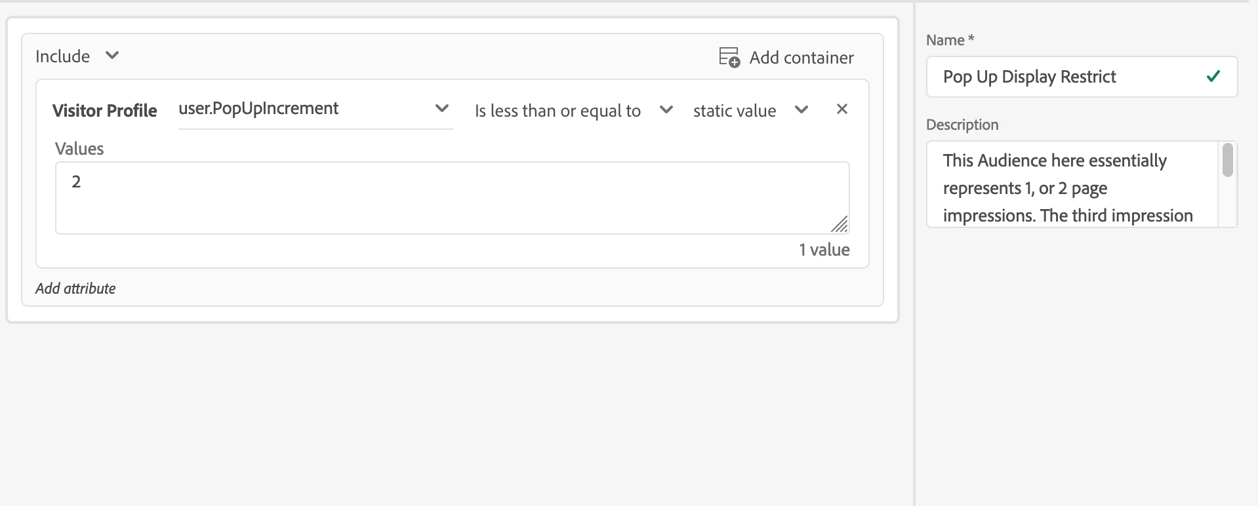Click the Add attribute link
The width and height of the screenshot is (1258, 506).
[75, 288]
